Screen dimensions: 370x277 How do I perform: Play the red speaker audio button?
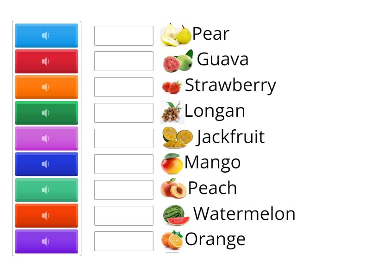[46, 61]
